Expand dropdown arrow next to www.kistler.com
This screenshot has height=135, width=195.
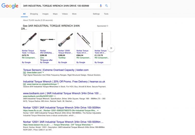43,72
